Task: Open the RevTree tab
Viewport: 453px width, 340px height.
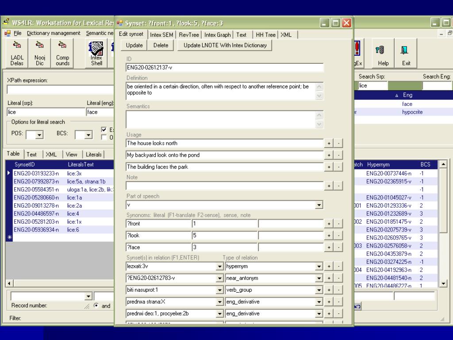Action: coord(189,35)
